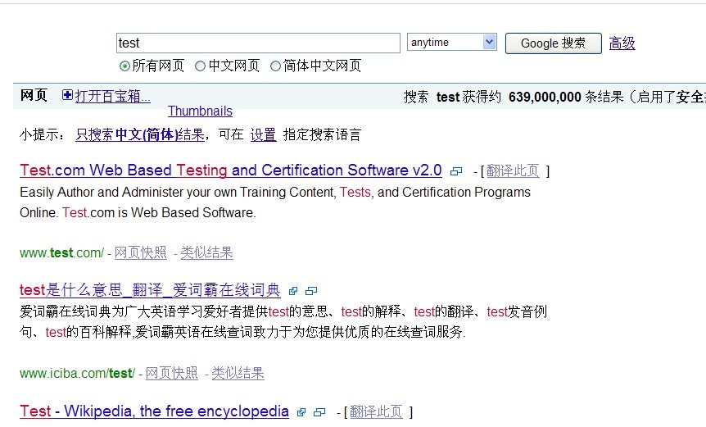This screenshot has width=706, height=427.
Task: Click 翻译此页 next to Test.com result
Action: click(x=513, y=170)
